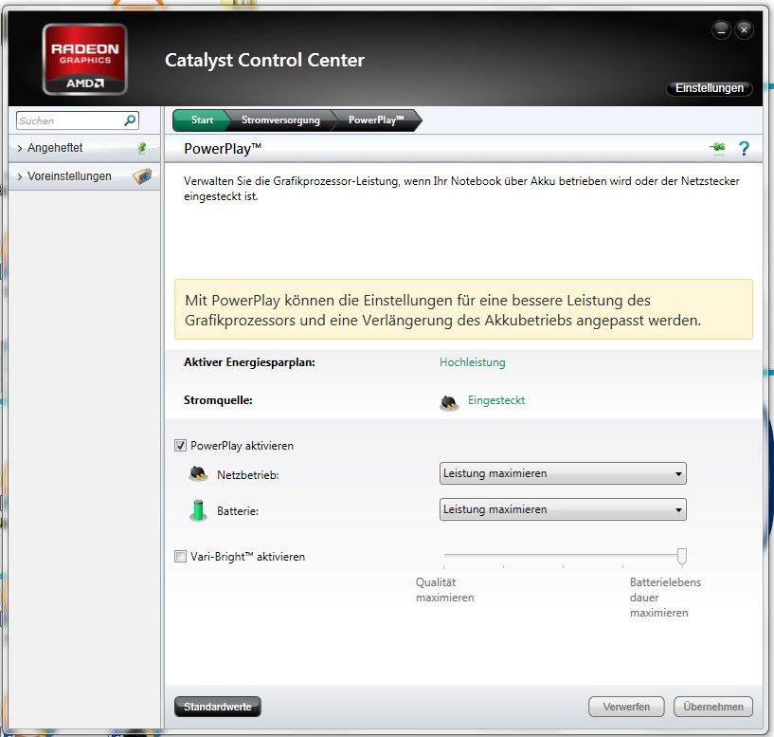Screen dimensions: 774x737
Task: Click the green battery icon next to Batterie
Action: click(198, 510)
